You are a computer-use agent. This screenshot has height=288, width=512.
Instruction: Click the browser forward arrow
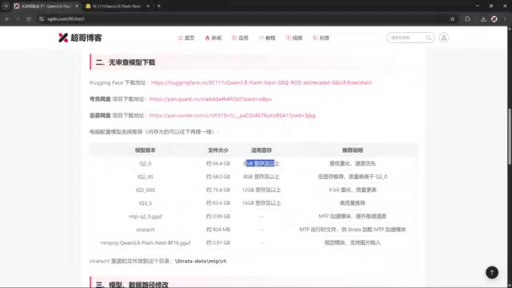tap(18, 19)
